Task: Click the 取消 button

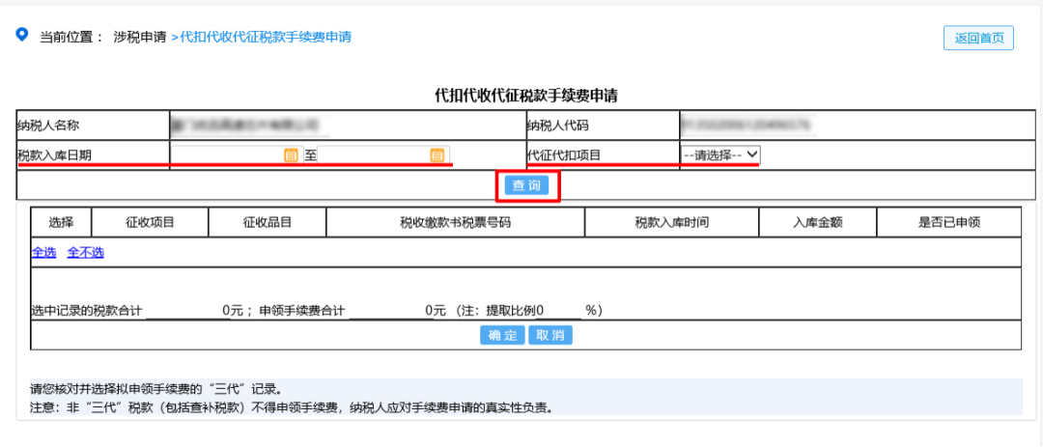Action: (550, 335)
